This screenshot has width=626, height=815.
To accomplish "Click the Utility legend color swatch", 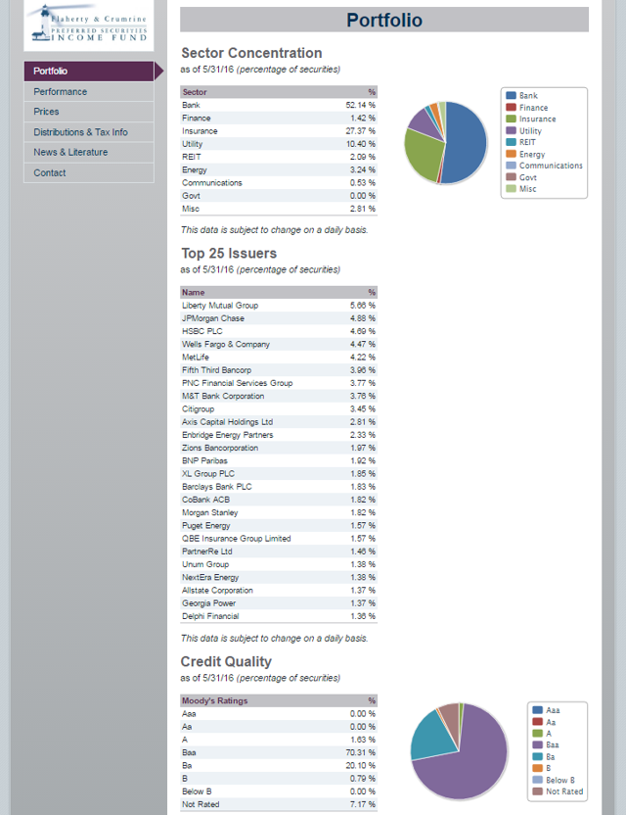I will (x=511, y=130).
